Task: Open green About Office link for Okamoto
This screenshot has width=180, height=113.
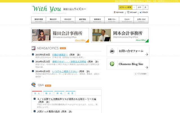Action: coord(141,40)
